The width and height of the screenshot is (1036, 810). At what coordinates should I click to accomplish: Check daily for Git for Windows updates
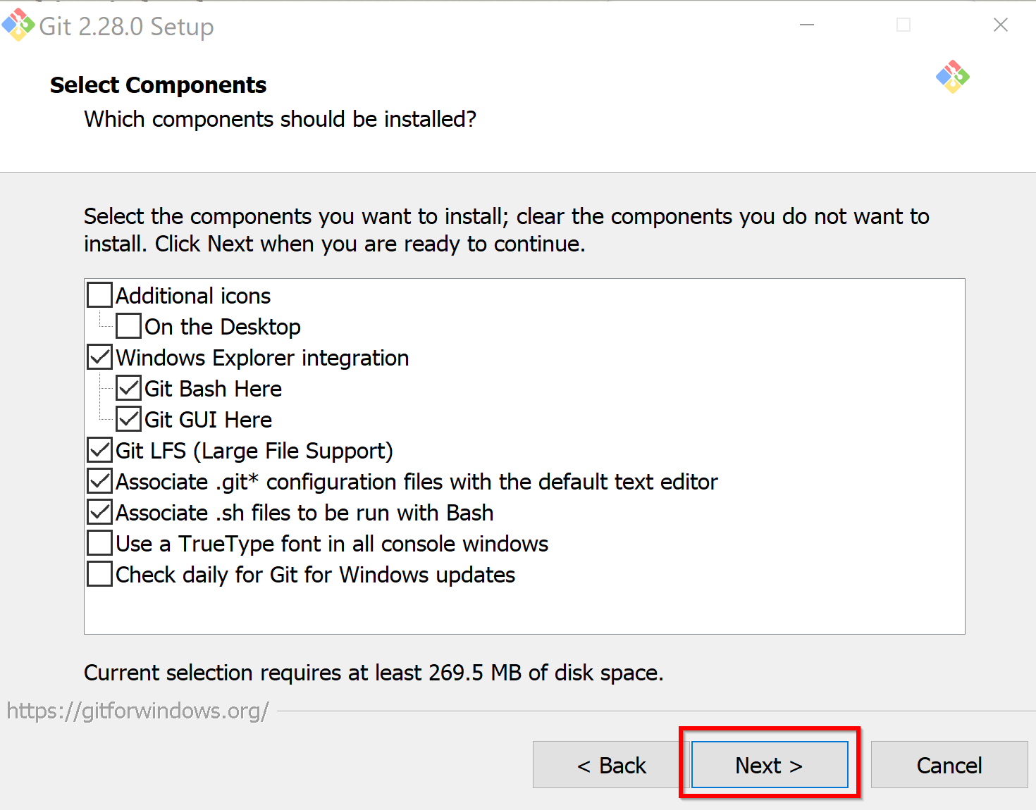[x=100, y=574]
